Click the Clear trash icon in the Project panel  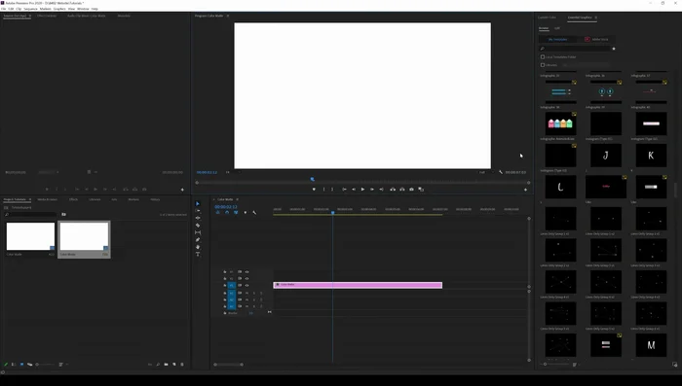[182, 365]
